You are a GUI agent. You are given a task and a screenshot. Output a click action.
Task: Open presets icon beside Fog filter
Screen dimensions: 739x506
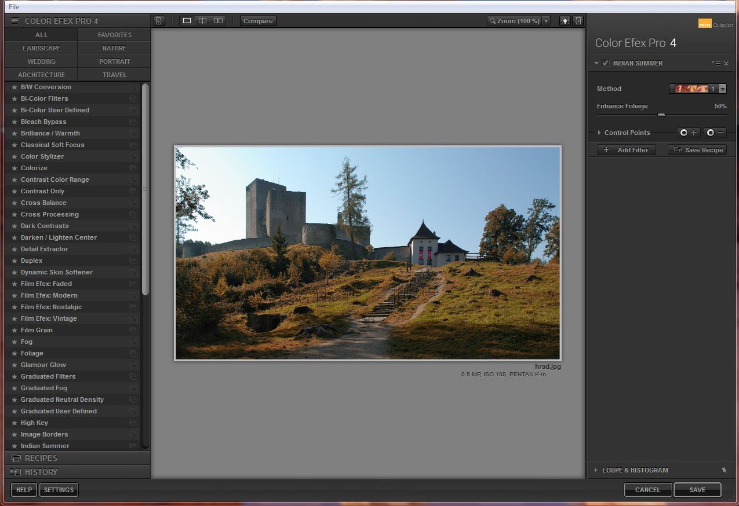(133, 342)
